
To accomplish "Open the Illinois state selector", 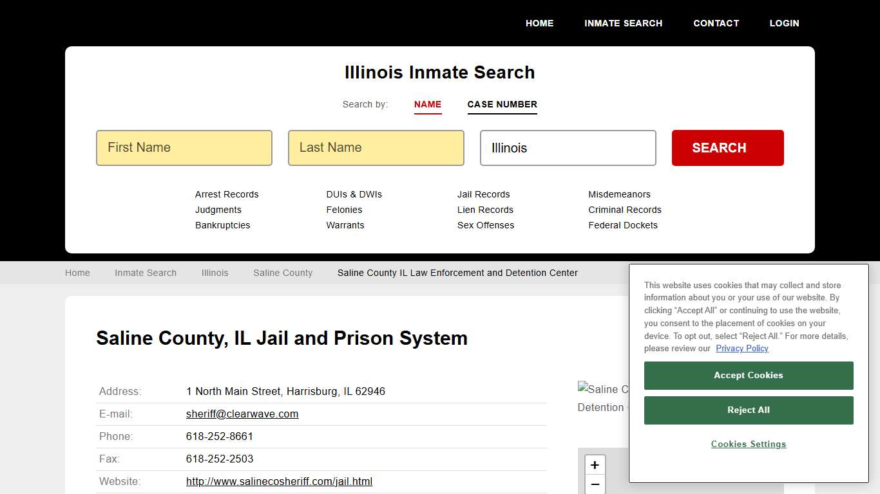I will 568,148.
